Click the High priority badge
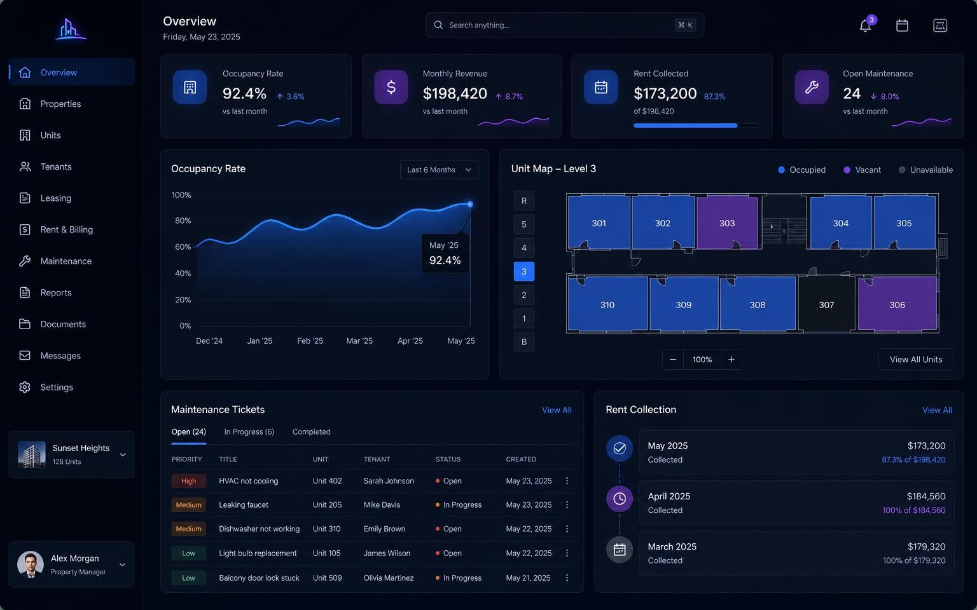The height and width of the screenshot is (610, 977). pyautogui.click(x=188, y=481)
